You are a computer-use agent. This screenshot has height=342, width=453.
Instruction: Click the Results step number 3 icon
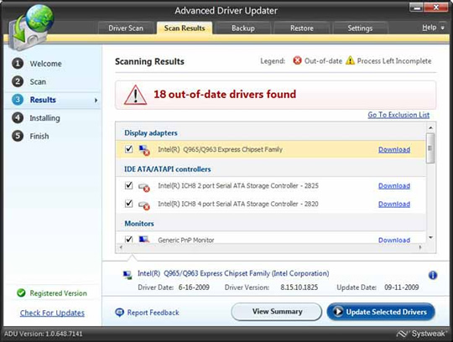coord(18,100)
